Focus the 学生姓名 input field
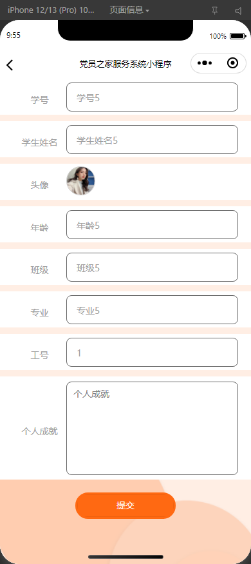 153,140
